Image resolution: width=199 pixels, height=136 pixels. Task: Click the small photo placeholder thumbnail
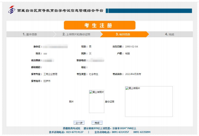[x=97, y=102]
